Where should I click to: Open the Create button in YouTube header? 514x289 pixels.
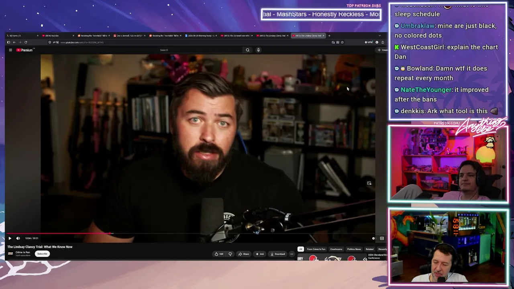coord(382,50)
